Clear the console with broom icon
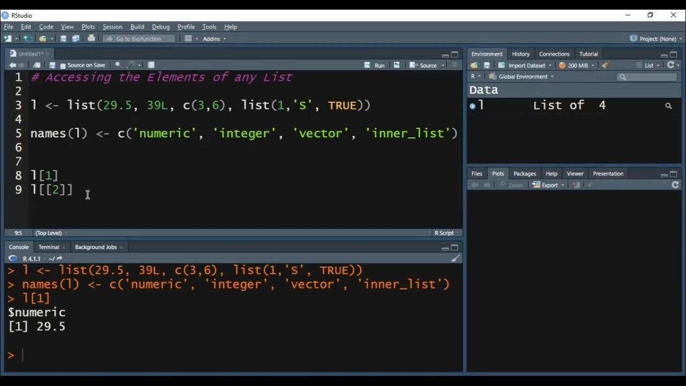Viewport: 686px width, 386px height. 455,258
